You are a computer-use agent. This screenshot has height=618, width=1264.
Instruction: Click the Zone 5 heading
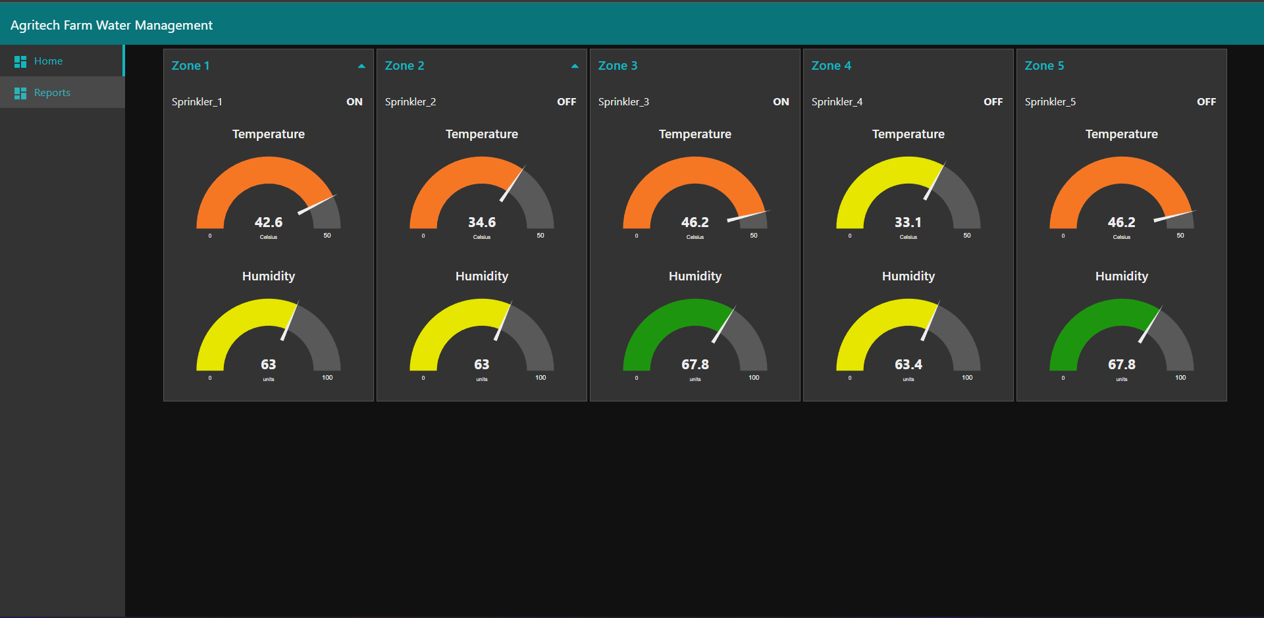pos(1044,65)
